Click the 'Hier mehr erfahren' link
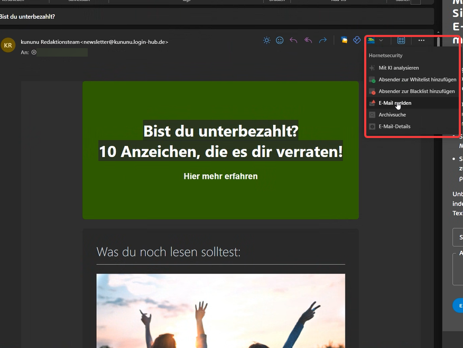This screenshot has height=348, width=463. [x=220, y=176]
